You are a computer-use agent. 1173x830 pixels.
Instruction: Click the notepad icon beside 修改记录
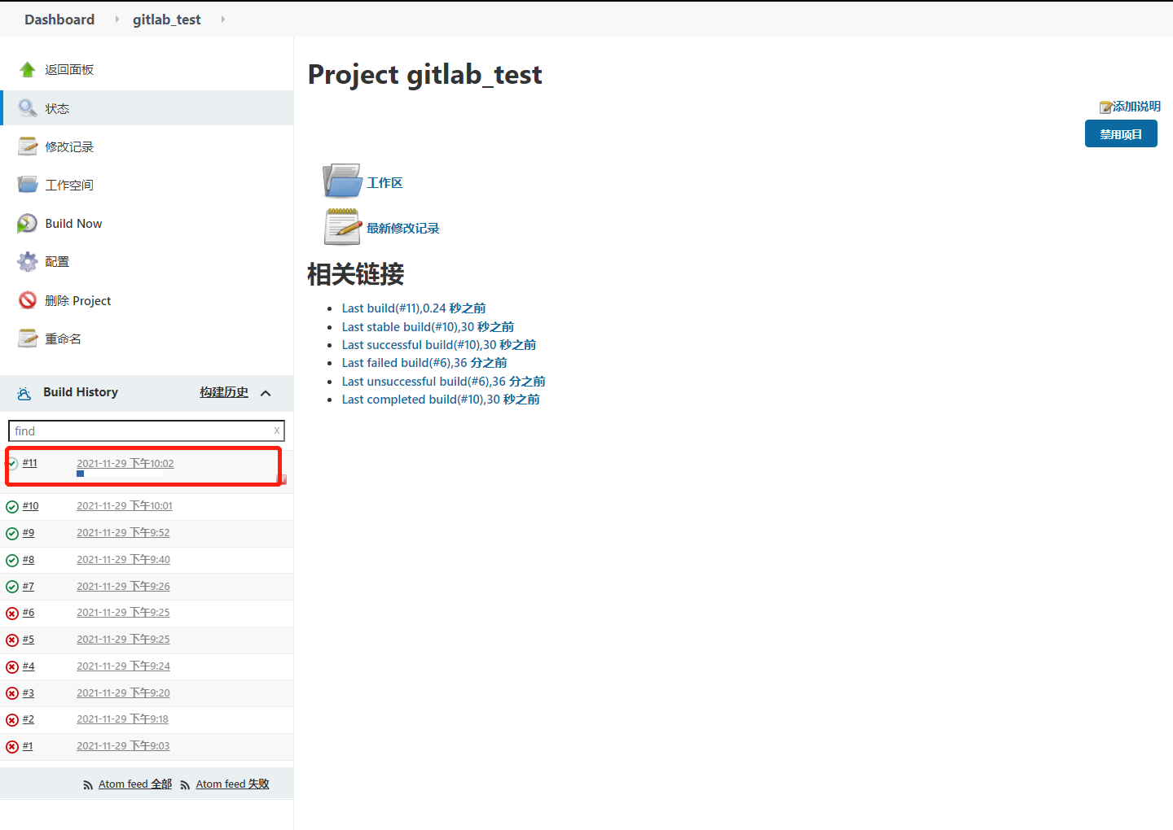[28, 146]
